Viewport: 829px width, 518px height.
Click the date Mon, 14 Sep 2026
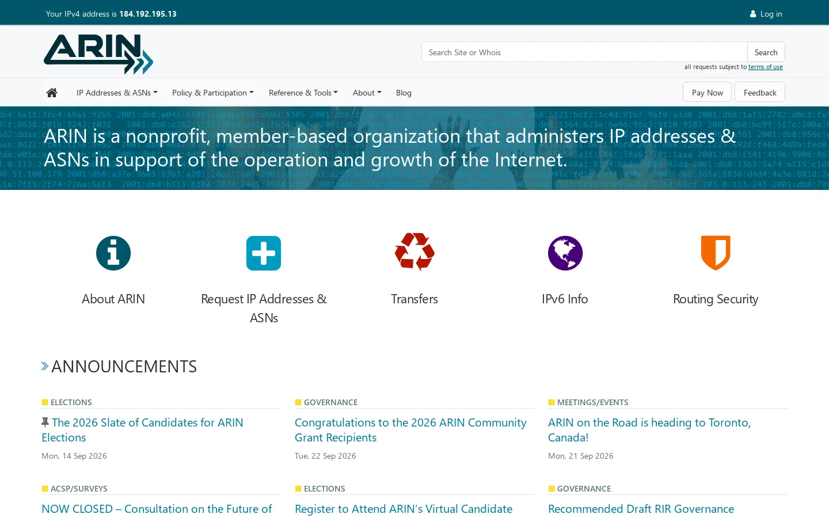pyautogui.click(x=74, y=456)
